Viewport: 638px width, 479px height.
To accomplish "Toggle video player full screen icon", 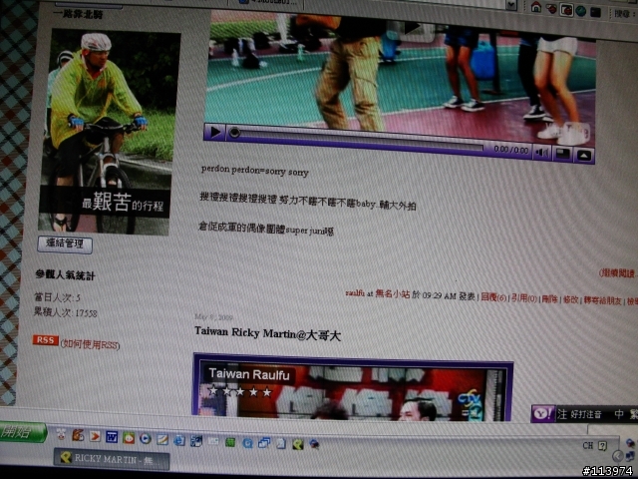I will [562, 154].
